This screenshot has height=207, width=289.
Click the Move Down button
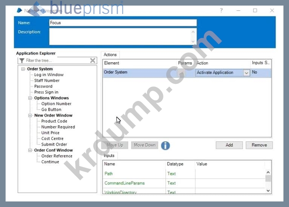pos(144,145)
